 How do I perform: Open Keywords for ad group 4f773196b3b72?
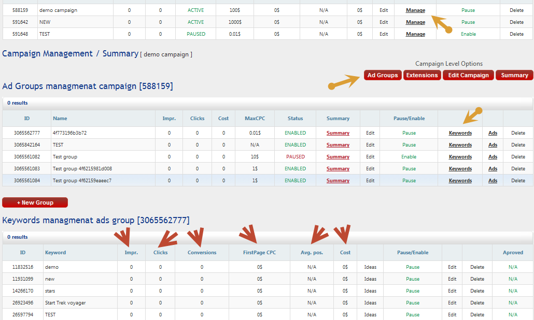pyautogui.click(x=460, y=133)
